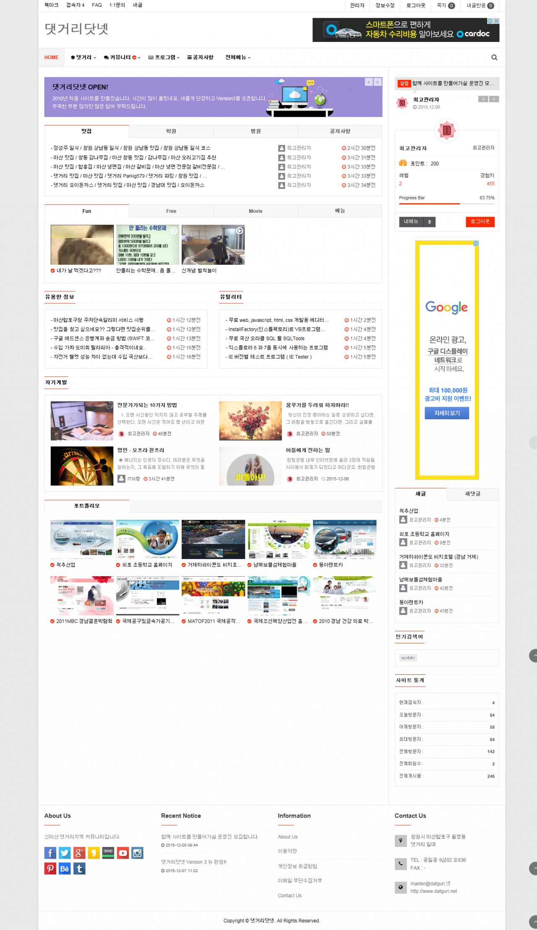Viewport: 537px width, 930px height.
Task: Open the 내메뉴 dropdown in profile box
Action: click(x=417, y=222)
